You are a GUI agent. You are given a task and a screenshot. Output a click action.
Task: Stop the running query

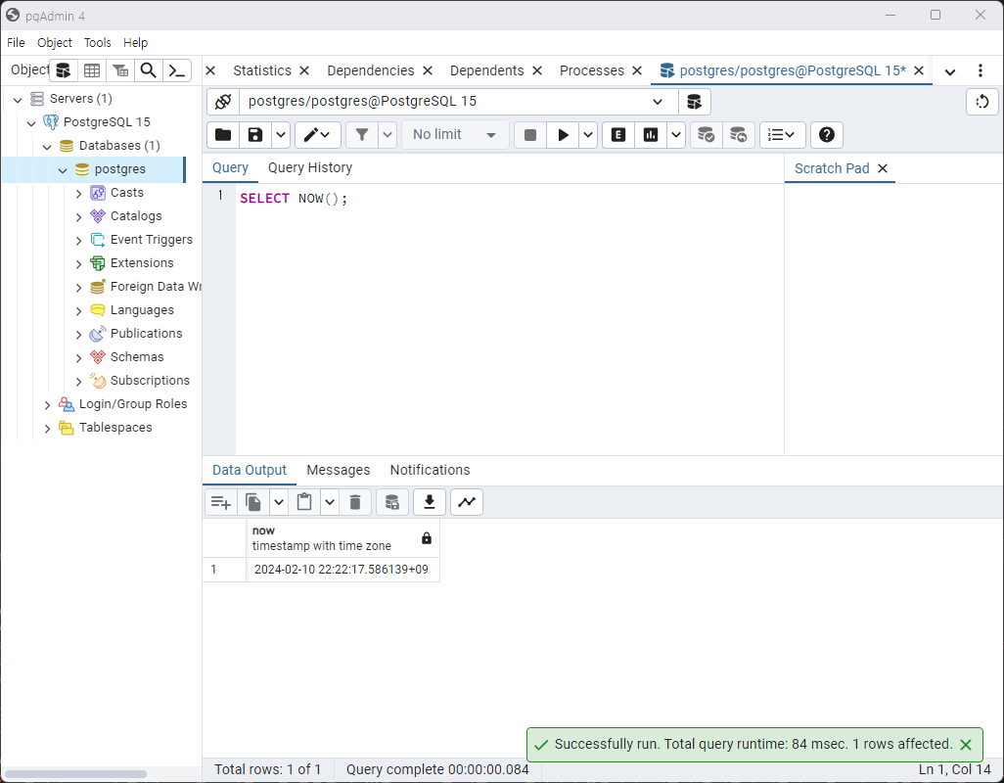530,134
